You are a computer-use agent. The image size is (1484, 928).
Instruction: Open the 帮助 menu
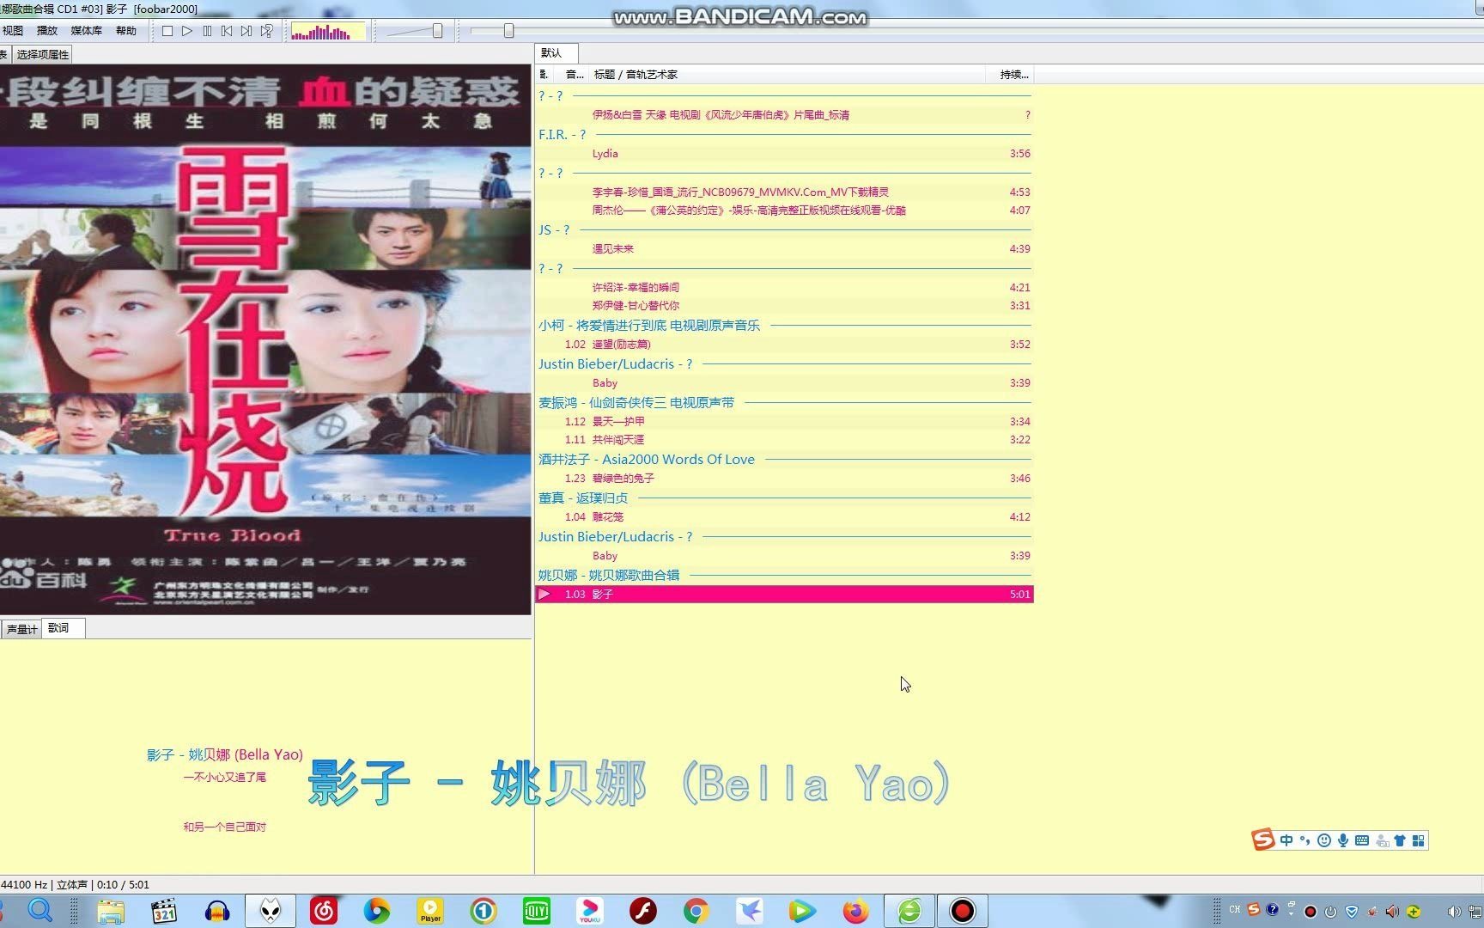126,31
